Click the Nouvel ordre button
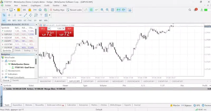The image size is (211, 111). point(74,10)
